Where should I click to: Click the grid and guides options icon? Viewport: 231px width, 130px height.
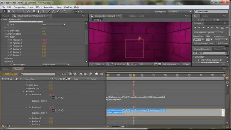click(108, 64)
